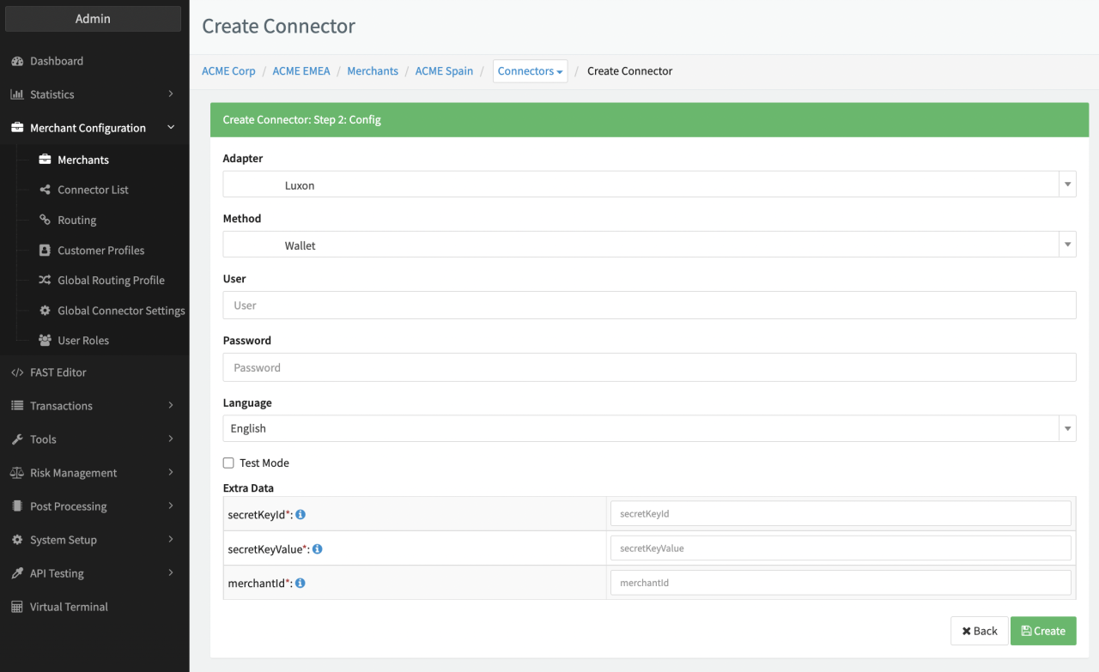Expand the Connectors breadcrumb dropdown
1099x672 pixels.
coord(530,71)
